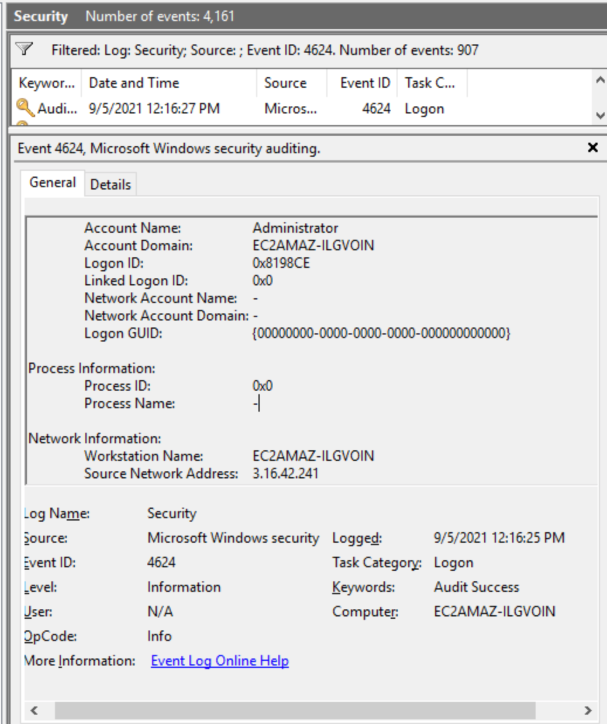607x724 pixels.
Task: Click Computer value EC2AMAZ-ILGVOIN
Action: coord(495,612)
